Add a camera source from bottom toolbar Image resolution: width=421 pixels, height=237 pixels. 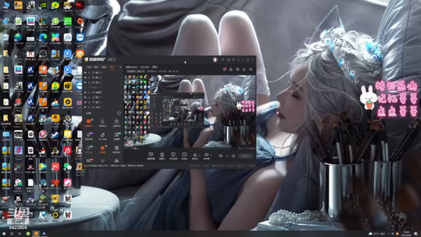click(x=162, y=155)
